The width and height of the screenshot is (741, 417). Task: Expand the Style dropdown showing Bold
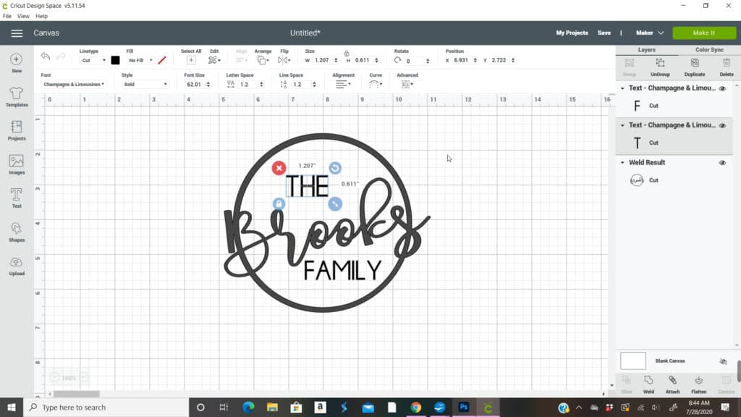coord(145,84)
